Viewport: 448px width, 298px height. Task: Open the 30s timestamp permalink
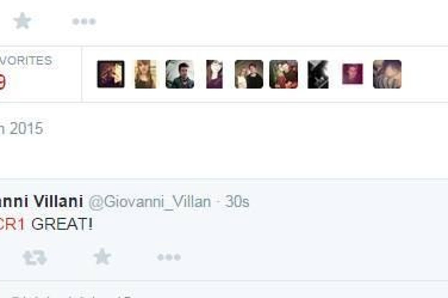click(x=237, y=202)
